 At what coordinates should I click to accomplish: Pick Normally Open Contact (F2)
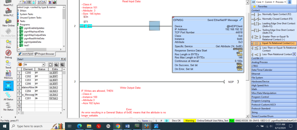pyautogui.click(x=273, y=14)
